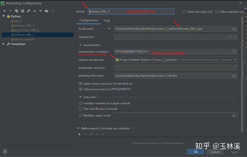This screenshot has width=247, height=157.
Task: Move the configuration down in the toolbar
Action: (40, 11)
